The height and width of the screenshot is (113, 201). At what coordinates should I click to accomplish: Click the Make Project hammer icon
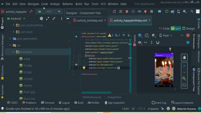[x=31, y=12]
